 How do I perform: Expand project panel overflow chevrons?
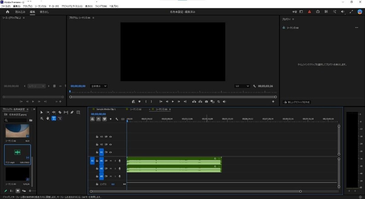pos(34,109)
